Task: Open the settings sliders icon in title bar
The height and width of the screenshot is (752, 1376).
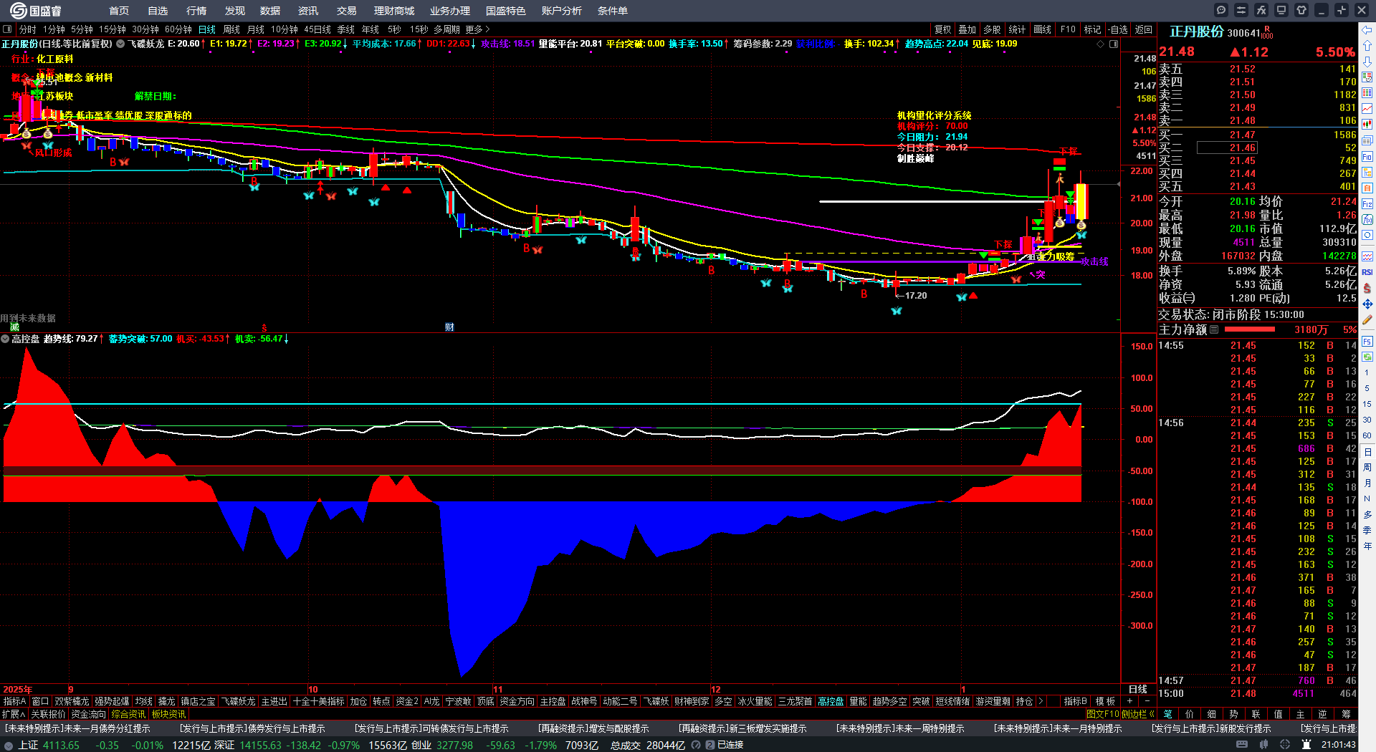Action: coord(1241,10)
